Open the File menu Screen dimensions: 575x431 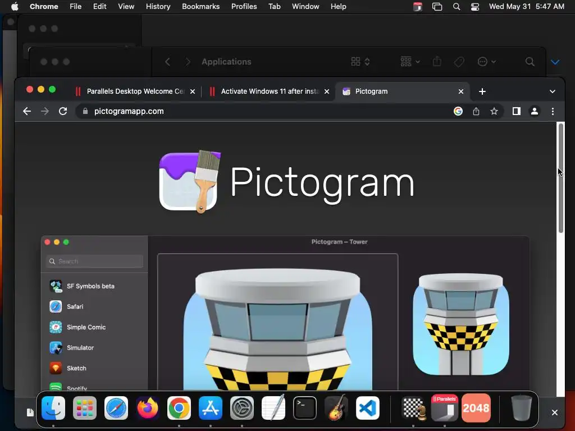coord(76,7)
